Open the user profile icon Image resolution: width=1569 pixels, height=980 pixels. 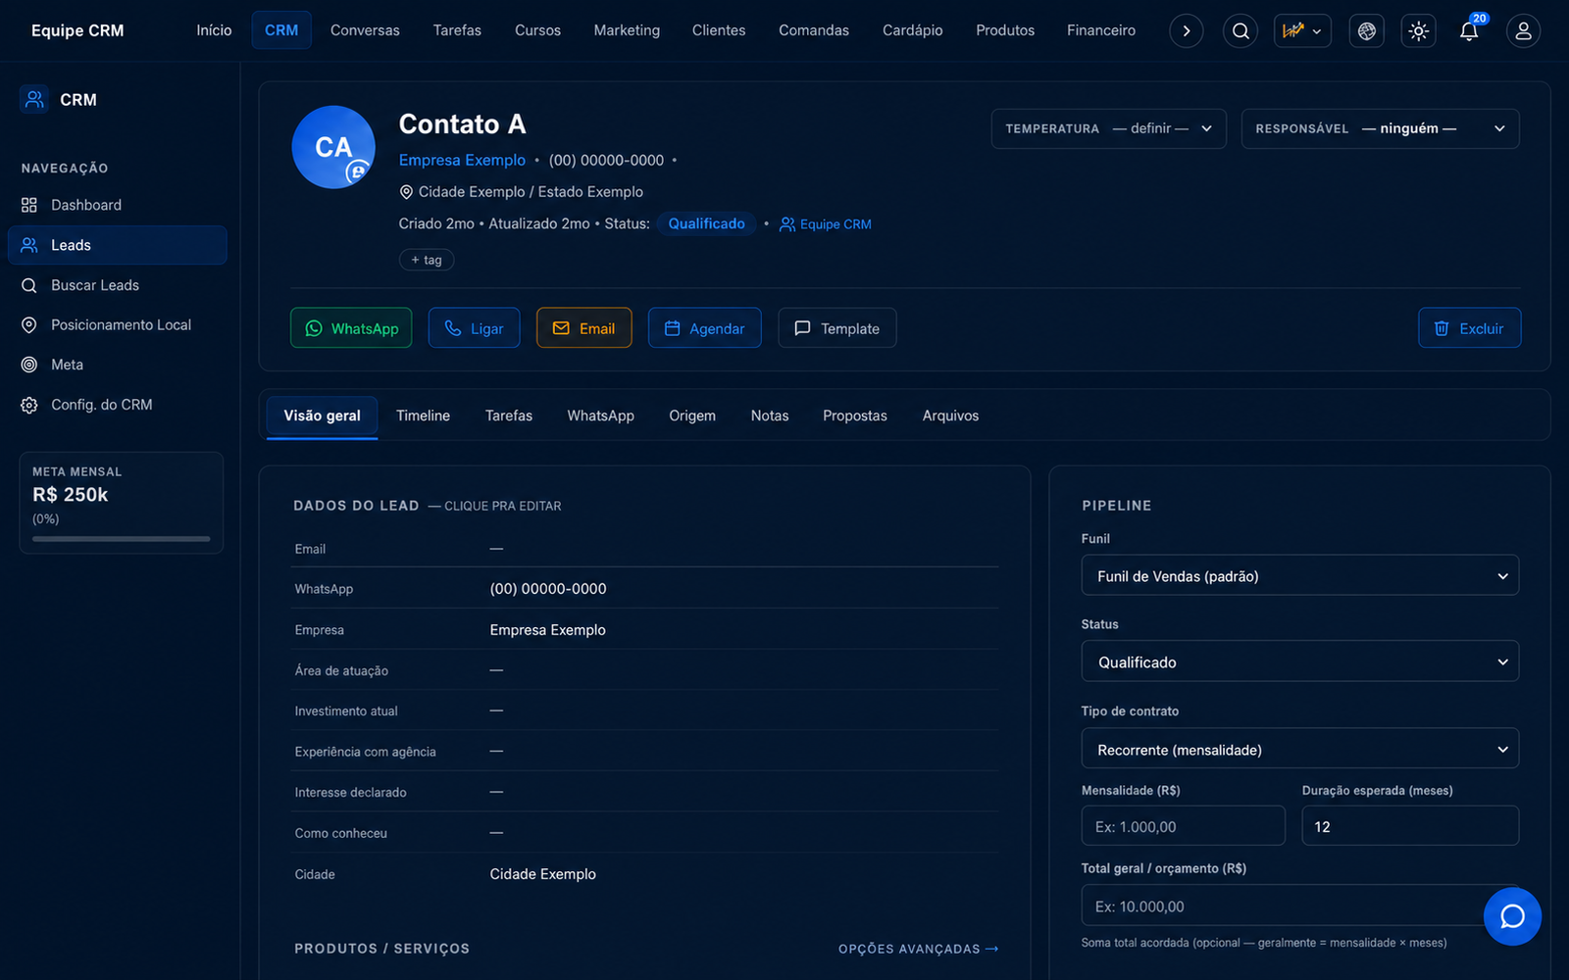[1523, 31]
